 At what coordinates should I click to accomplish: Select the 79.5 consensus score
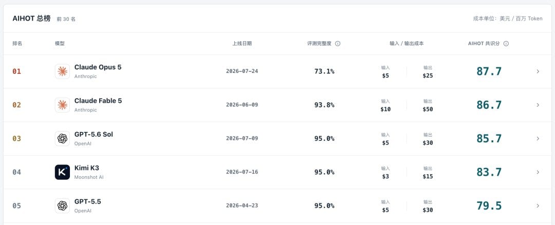tap(489, 206)
